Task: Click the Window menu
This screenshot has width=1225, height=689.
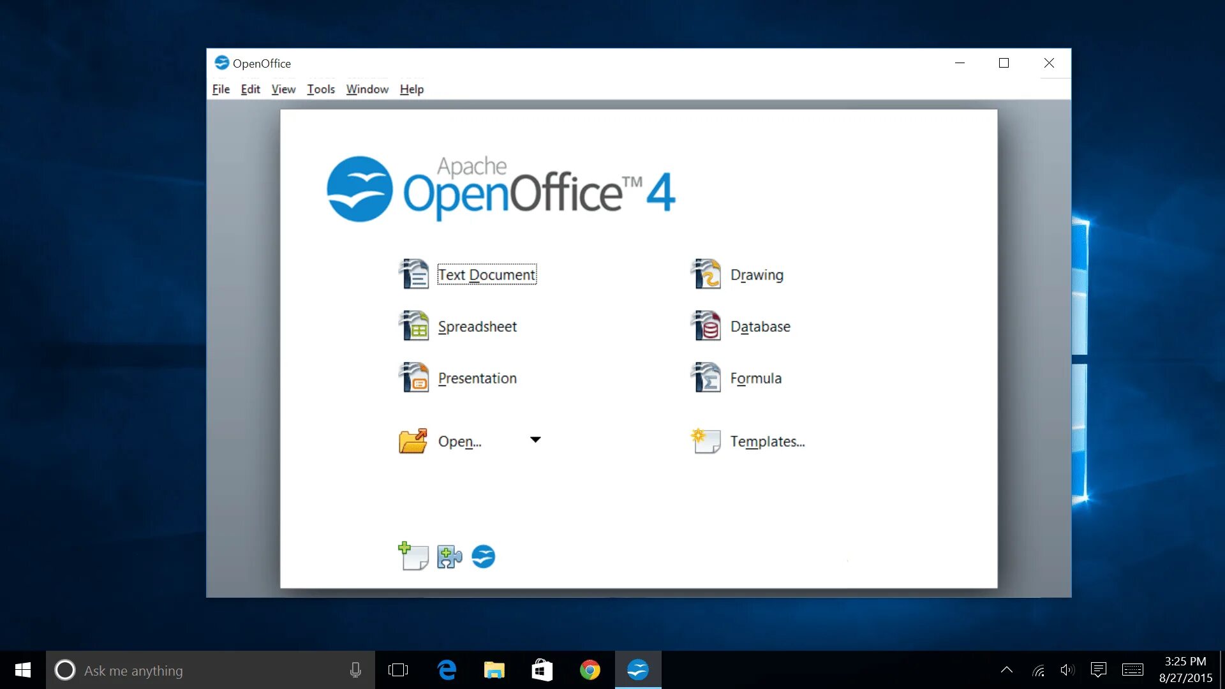Action: [x=366, y=89]
